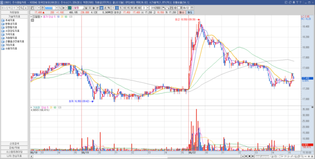Select the tick 틱 period button

[x=109, y=8]
